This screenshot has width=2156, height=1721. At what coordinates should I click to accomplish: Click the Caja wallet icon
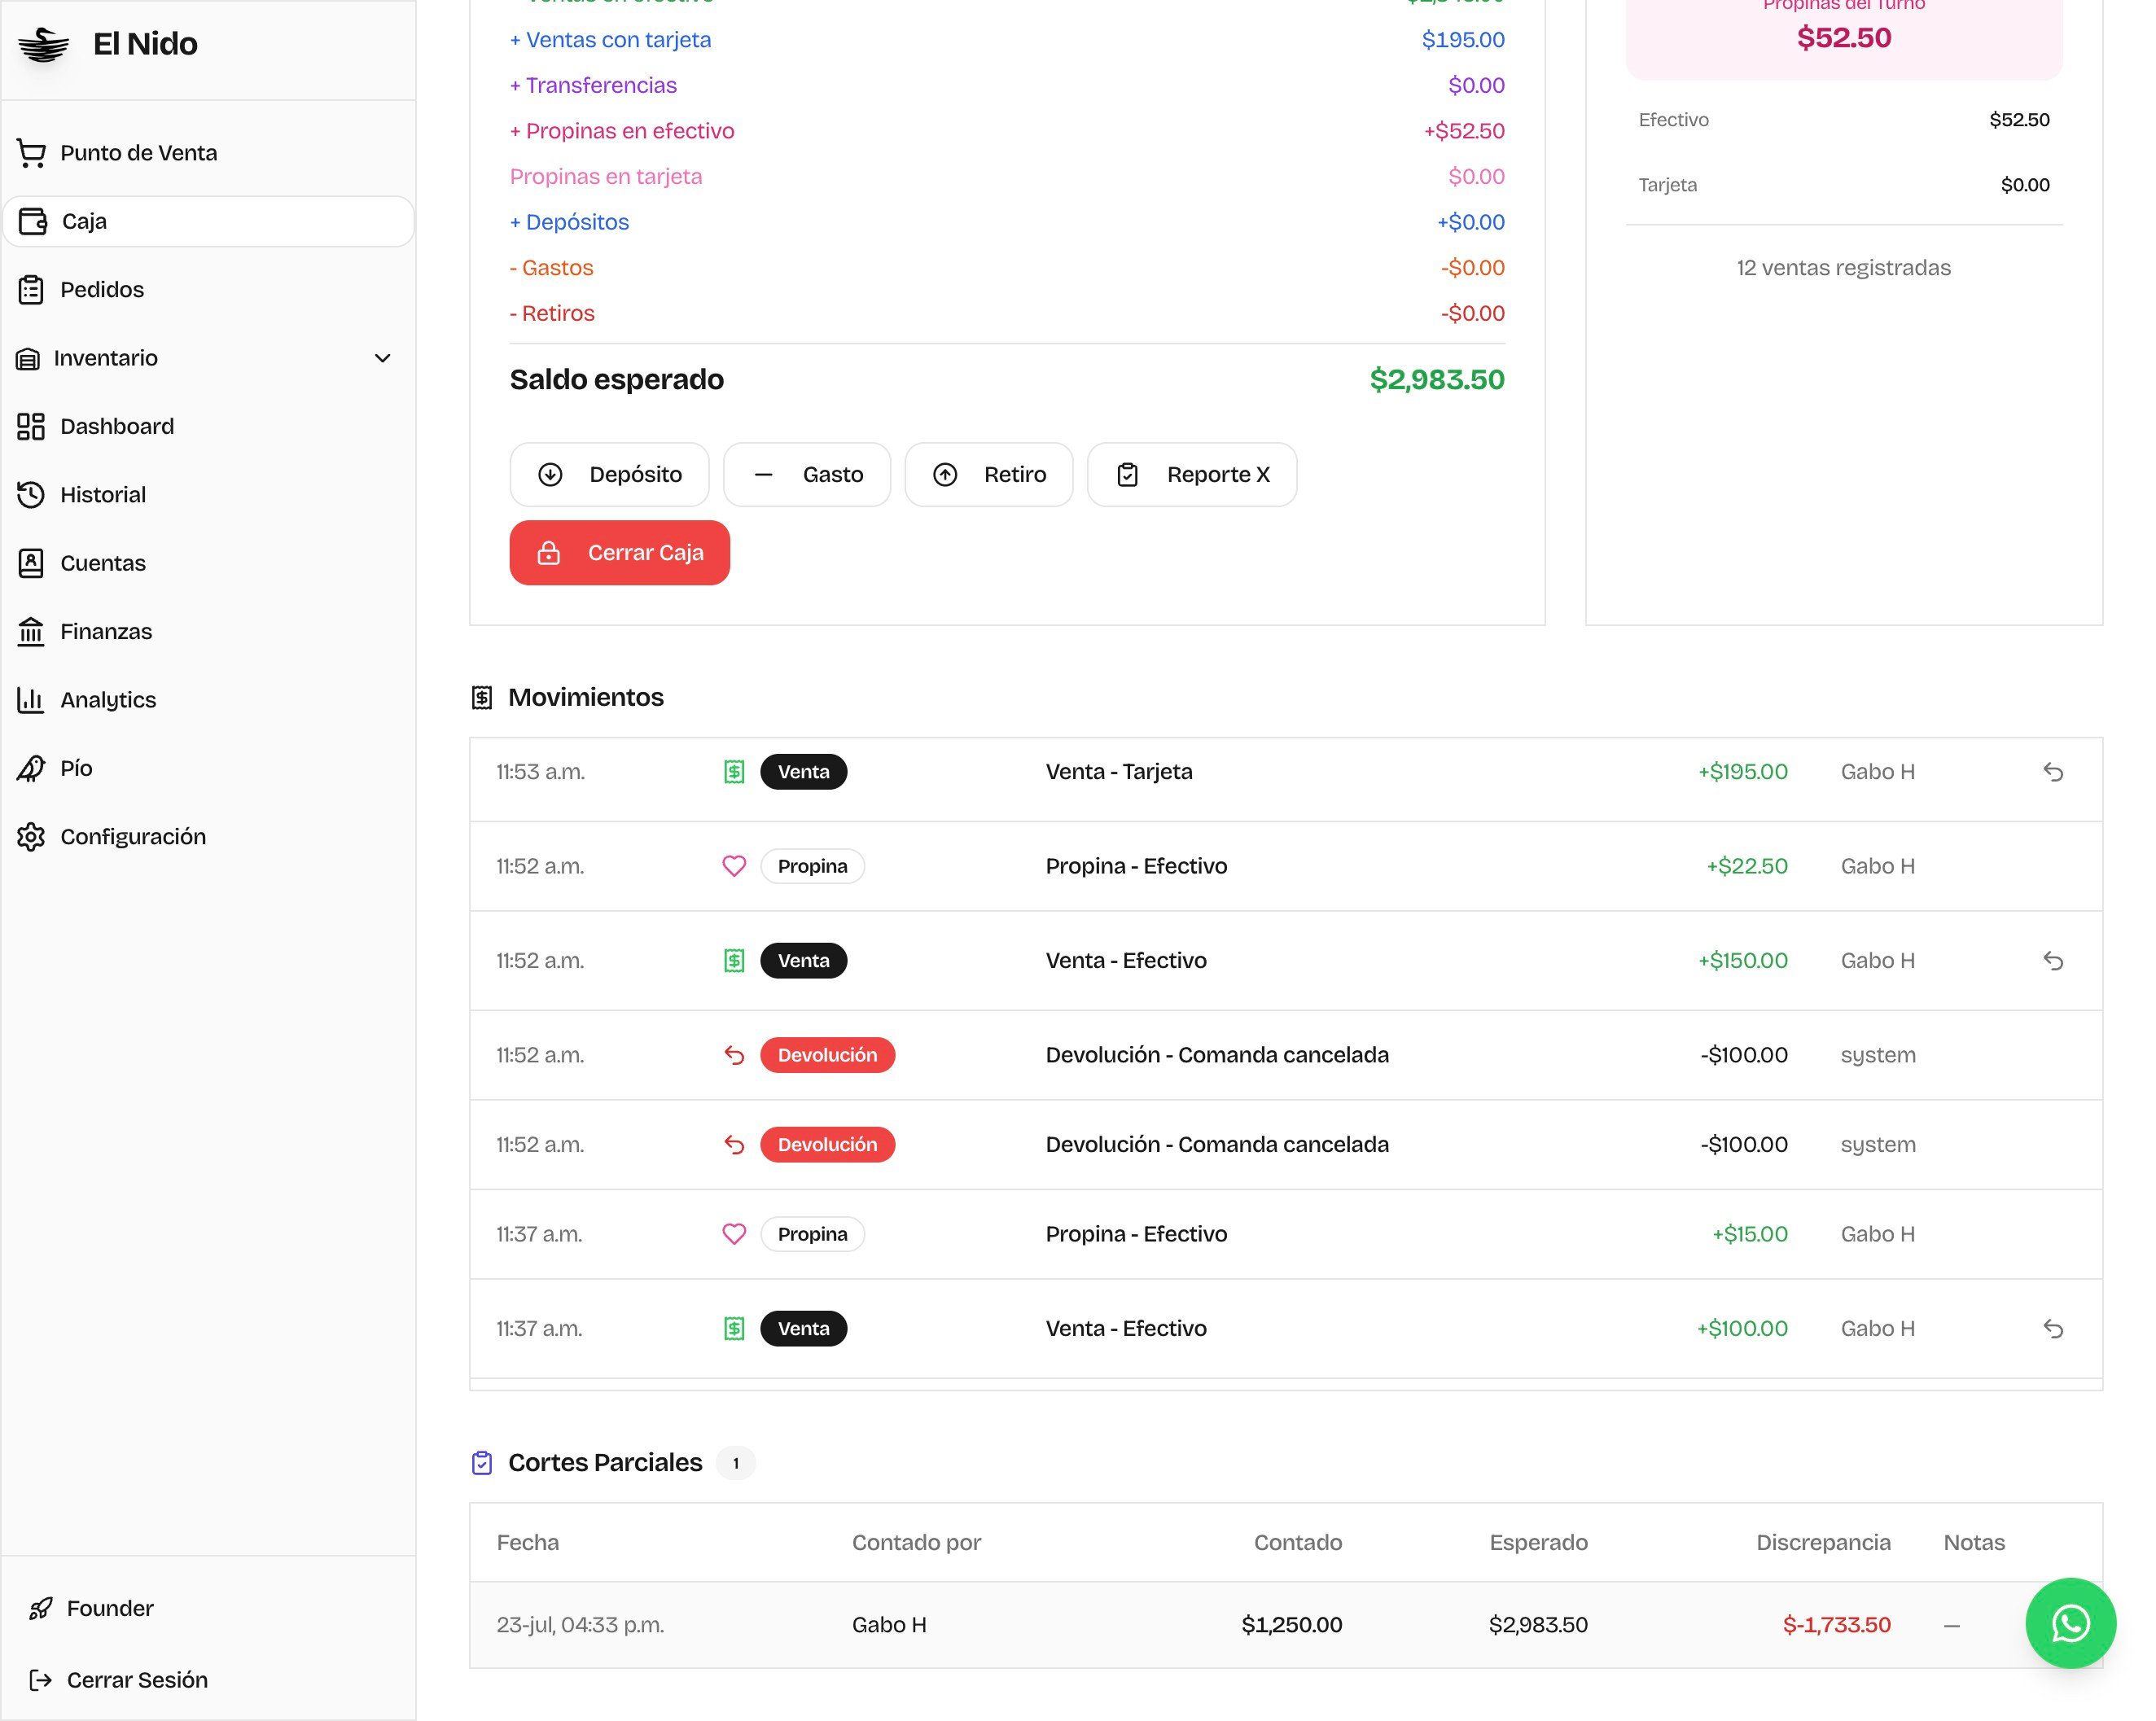point(33,221)
